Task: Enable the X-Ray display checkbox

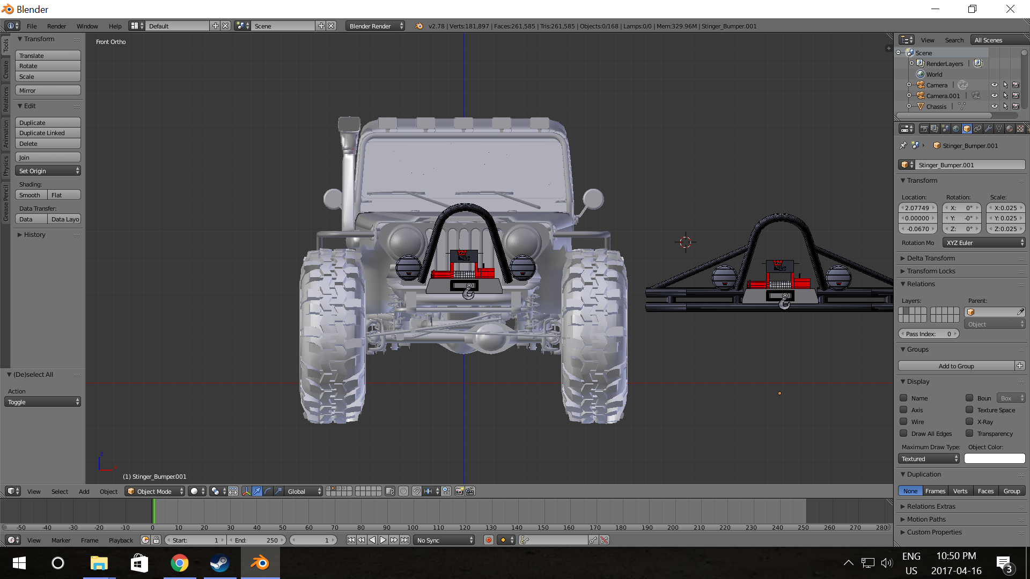Action: pos(970,422)
